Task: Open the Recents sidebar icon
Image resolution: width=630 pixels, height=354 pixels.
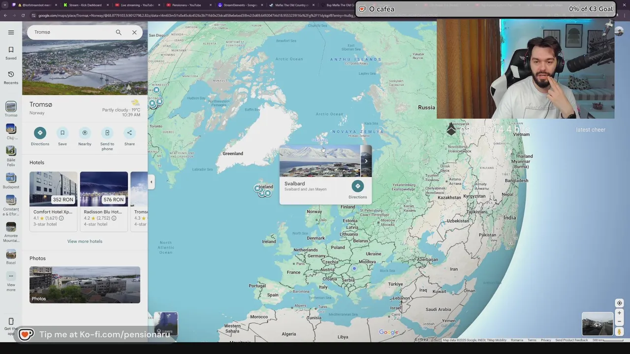Action: click(x=11, y=78)
